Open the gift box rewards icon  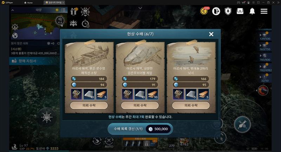74,12
